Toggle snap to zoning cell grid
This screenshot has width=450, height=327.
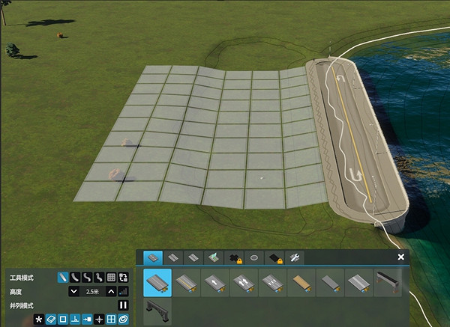click(x=111, y=320)
